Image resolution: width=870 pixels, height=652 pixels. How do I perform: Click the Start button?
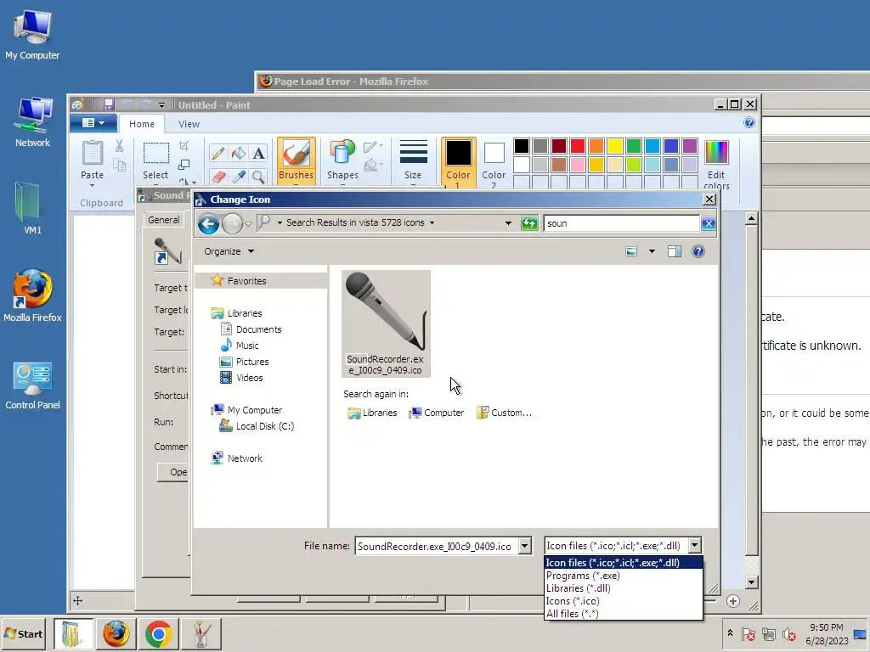[24, 633]
